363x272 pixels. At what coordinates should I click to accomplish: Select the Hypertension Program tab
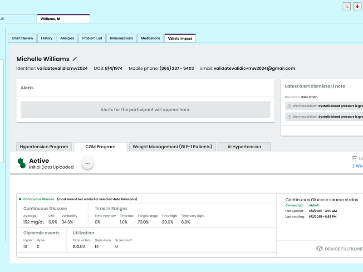point(44,146)
